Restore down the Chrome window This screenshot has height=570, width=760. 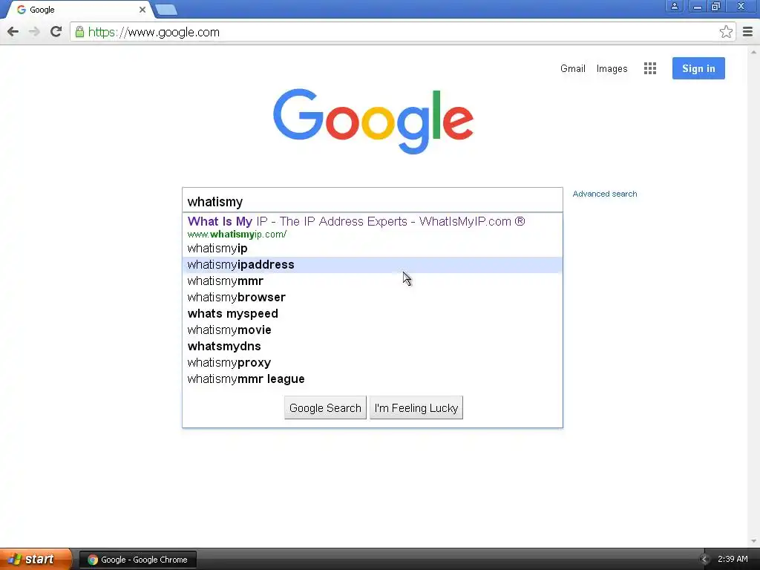point(716,6)
